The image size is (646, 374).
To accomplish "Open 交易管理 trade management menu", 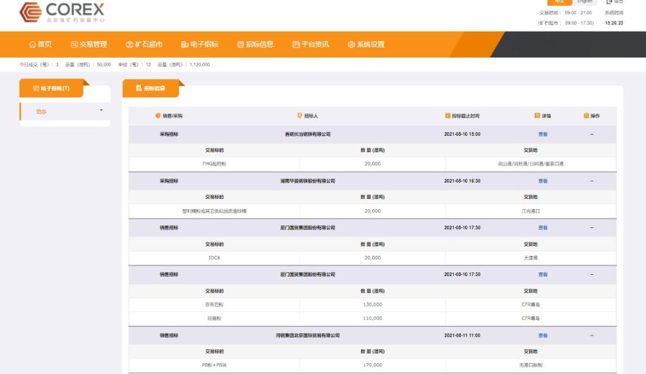I will click(89, 44).
